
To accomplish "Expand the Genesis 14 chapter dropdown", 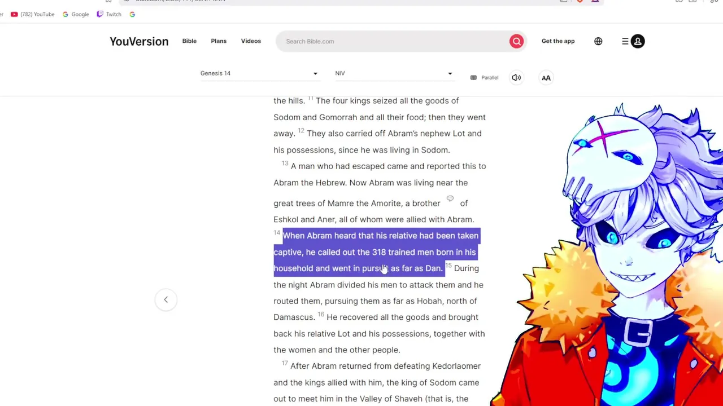I will point(259,73).
